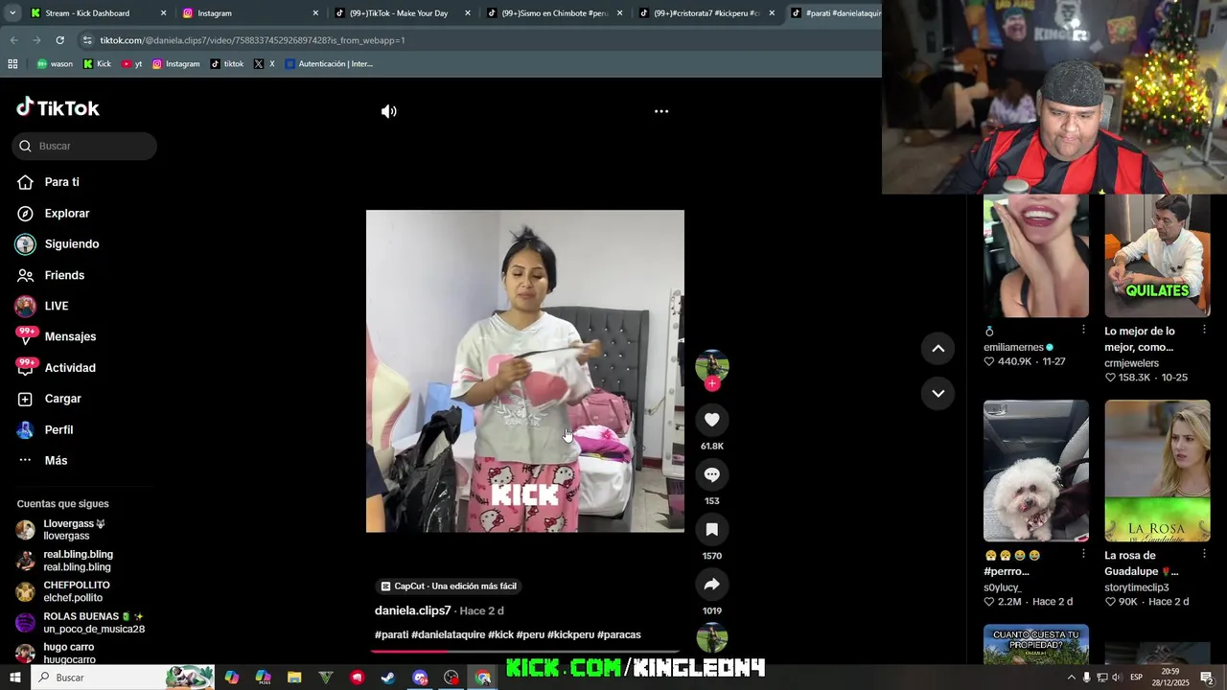1227x690 pixels.
Task: Bookmark the video with 1570 saves
Action: click(x=711, y=529)
